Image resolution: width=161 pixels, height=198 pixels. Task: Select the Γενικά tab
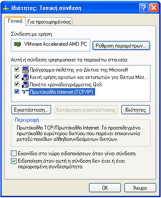click(15, 21)
